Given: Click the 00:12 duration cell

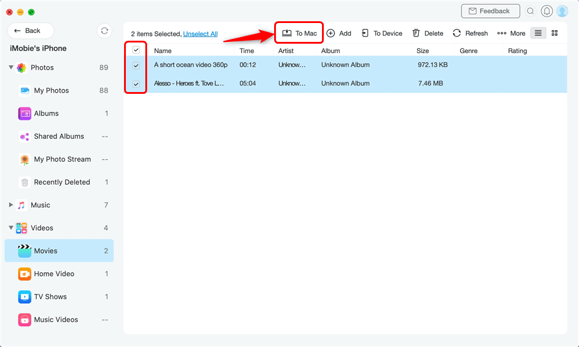Looking at the screenshot, I should click(x=248, y=65).
